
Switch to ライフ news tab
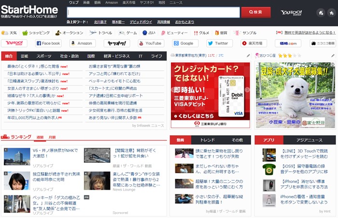pyautogui.click(x=156, y=56)
